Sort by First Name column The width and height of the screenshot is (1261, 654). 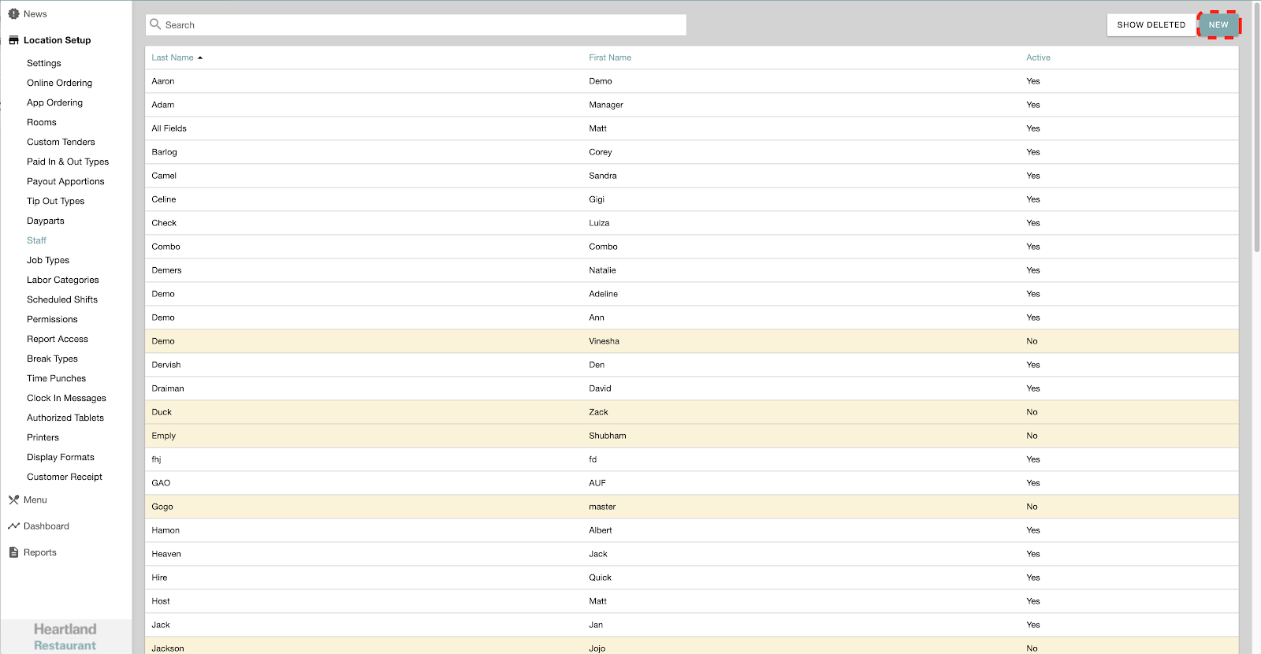click(609, 58)
